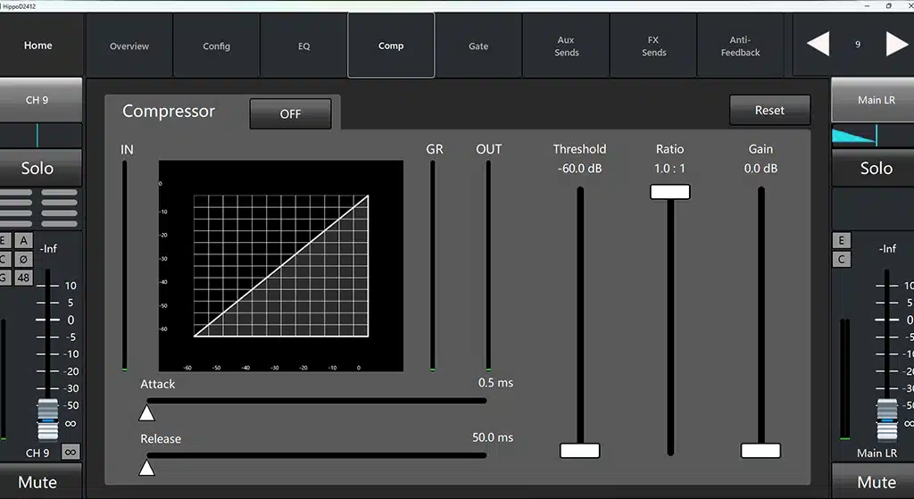Open the Aux Sends tab
Viewport: 914px width, 499px height.
566,46
